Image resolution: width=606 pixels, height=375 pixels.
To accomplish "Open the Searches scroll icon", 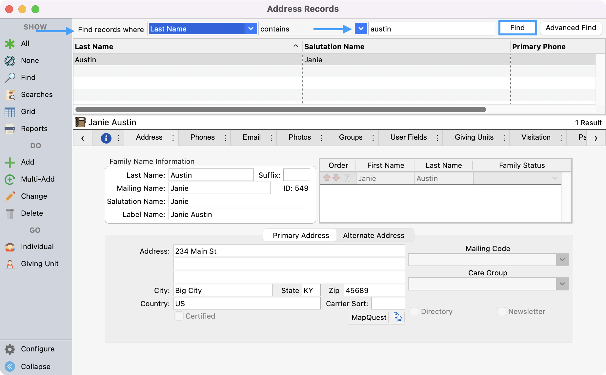I will [10, 95].
